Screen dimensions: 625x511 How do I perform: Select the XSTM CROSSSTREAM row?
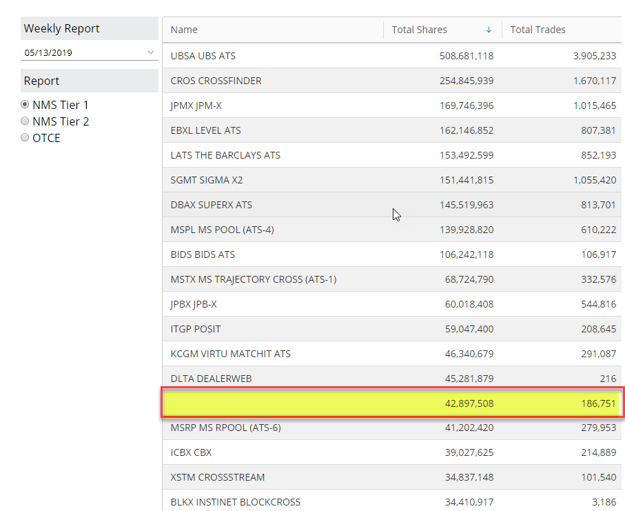coord(217,477)
